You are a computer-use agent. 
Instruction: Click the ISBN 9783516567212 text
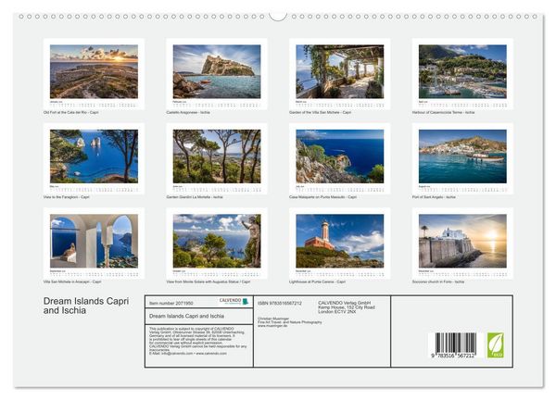(280, 304)
